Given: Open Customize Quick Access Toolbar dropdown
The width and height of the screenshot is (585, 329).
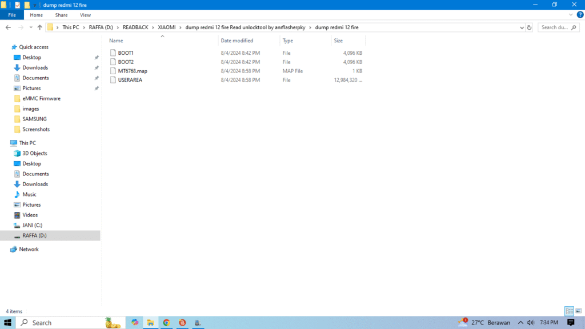Looking at the screenshot, I should click(x=34, y=5).
